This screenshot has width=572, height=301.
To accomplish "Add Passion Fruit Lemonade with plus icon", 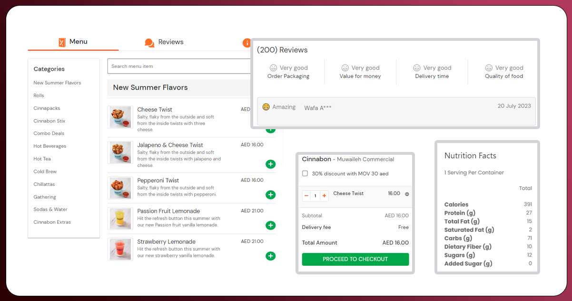I will point(270,226).
